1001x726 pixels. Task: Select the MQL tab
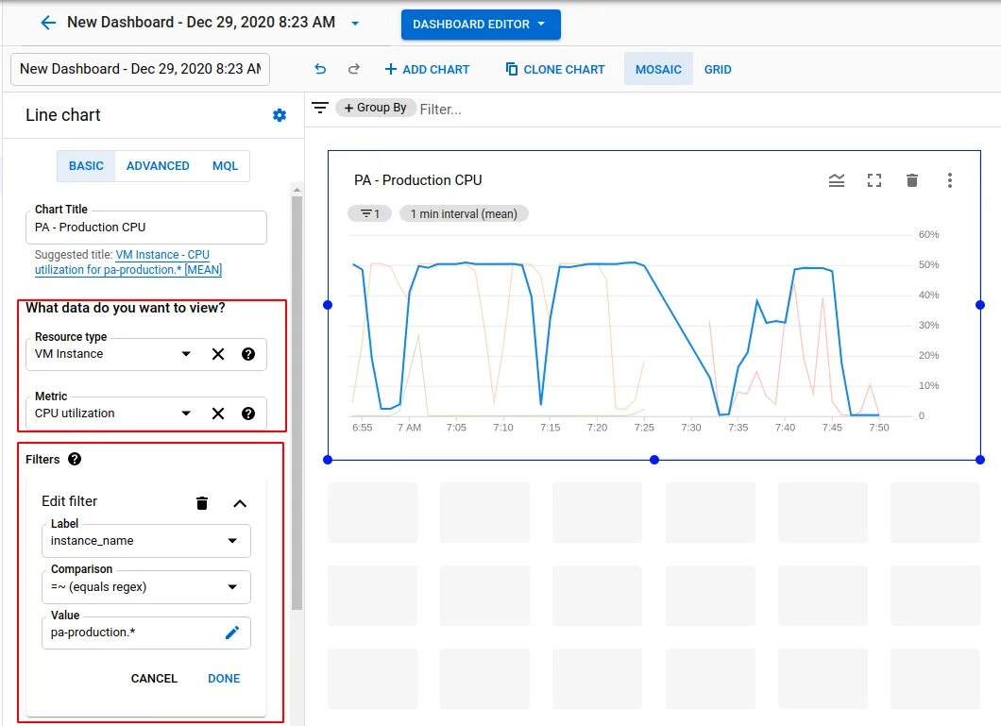point(225,166)
